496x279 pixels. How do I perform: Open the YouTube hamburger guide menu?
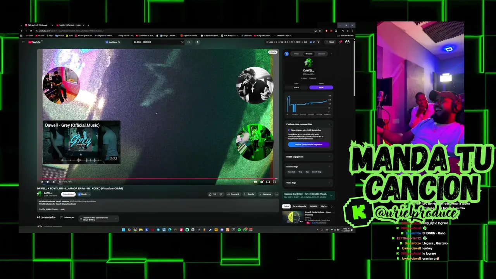(23, 42)
